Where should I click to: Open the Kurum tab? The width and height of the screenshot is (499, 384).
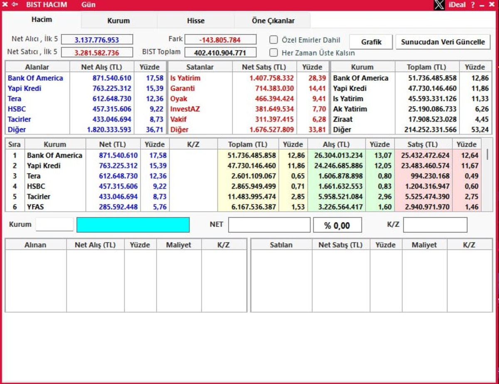pyautogui.click(x=119, y=20)
